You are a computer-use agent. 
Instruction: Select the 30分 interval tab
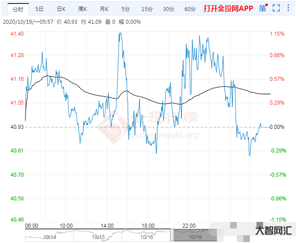point(169,9)
